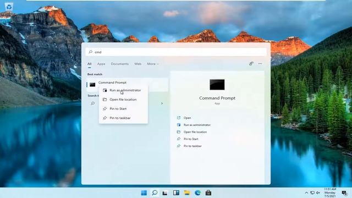Screen dimensions: 352x198
Task: Show hidden tray icons chevron
Action: [x=306, y=193]
